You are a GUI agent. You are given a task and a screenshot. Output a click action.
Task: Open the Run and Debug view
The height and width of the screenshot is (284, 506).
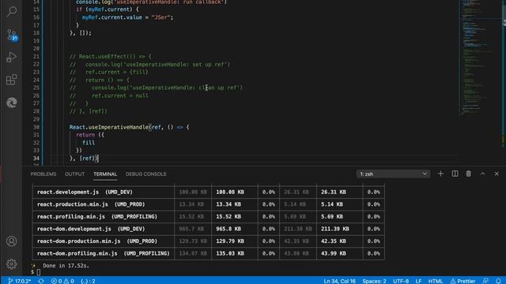click(x=12, y=58)
